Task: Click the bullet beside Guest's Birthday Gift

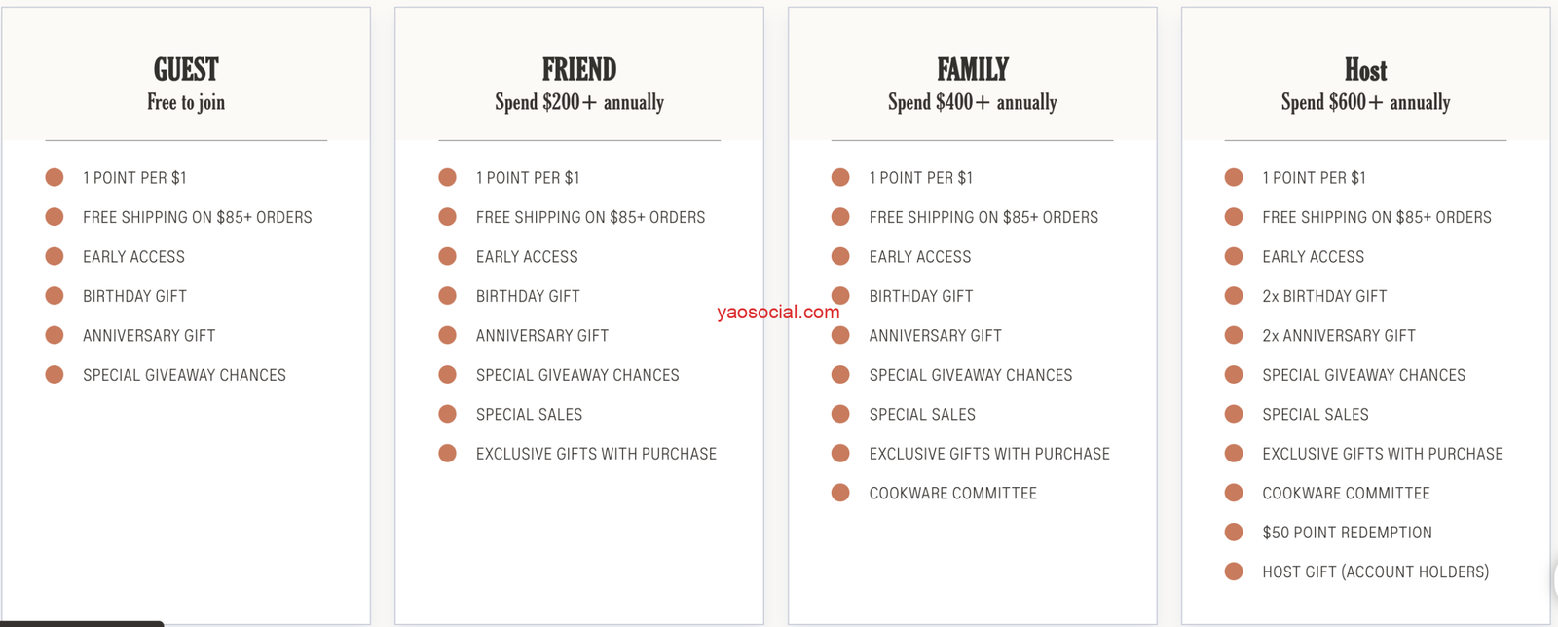Action: click(x=55, y=296)
